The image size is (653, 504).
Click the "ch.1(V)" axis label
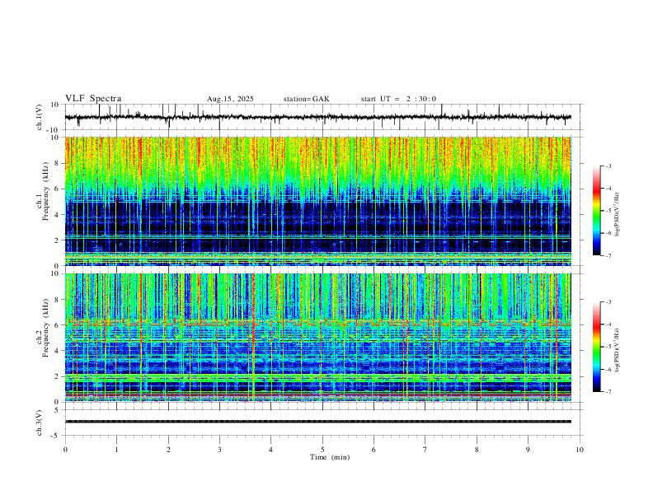click(40, 117)
